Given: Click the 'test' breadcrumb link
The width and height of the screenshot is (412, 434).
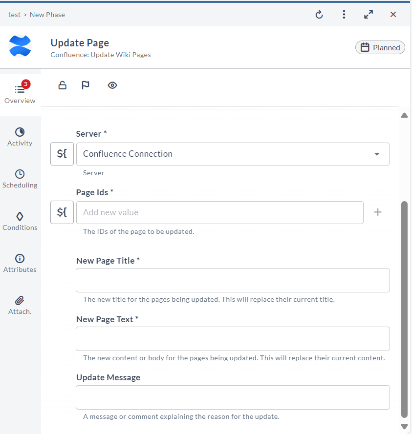Looking at the screenshot, I should [14, 15].
